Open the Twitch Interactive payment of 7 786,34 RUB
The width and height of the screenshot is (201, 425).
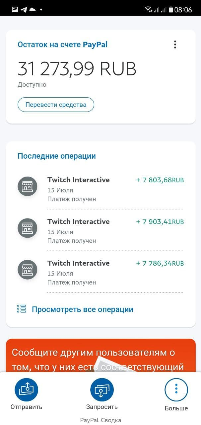click(79, 263)
